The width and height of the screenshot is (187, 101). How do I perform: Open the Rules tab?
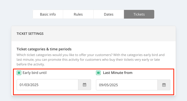click(78, 14)
